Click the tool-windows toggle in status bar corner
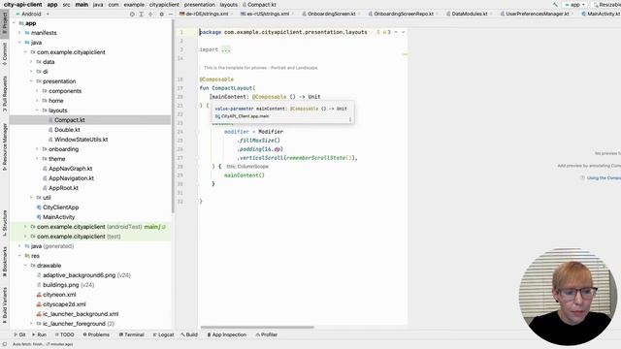The height and width of the screenshot is (349, 621). point(4,344)
